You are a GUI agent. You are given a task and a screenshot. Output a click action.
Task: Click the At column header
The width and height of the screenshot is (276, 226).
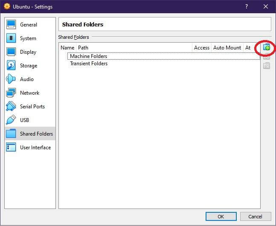click(248, 48)
